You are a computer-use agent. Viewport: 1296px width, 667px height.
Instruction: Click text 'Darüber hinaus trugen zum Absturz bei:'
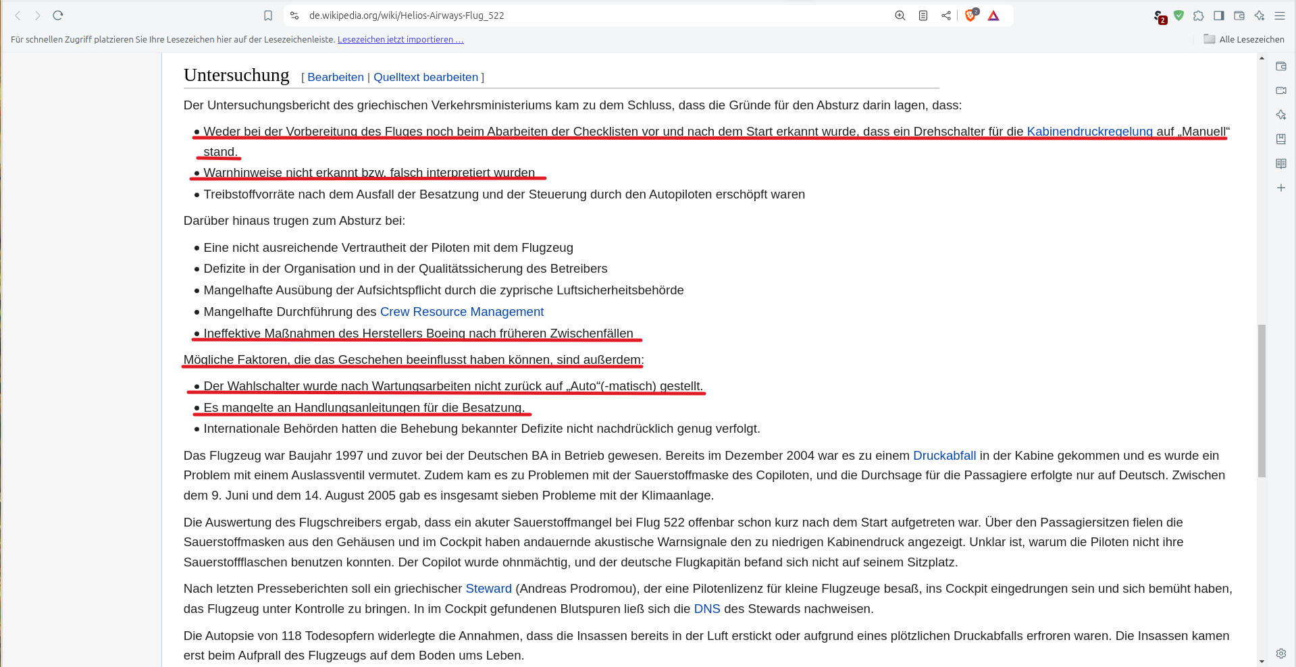pyautogui.click(x=294, y=221)
